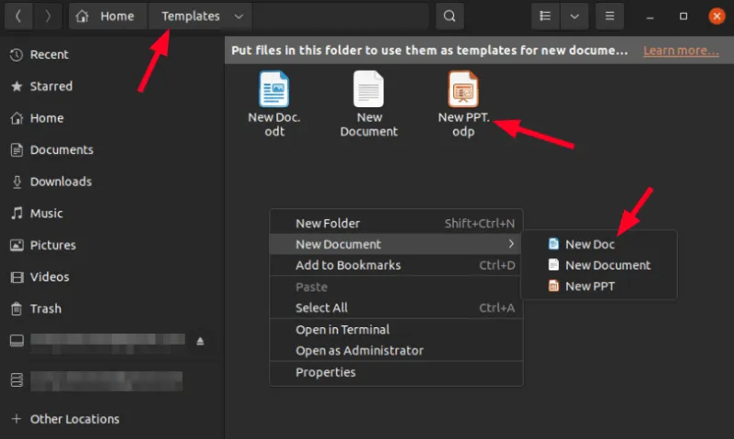Image resolution: width=734 pixels, height=439 pixels.
Task: Open the hamburger menu icon
Action: 608,16
